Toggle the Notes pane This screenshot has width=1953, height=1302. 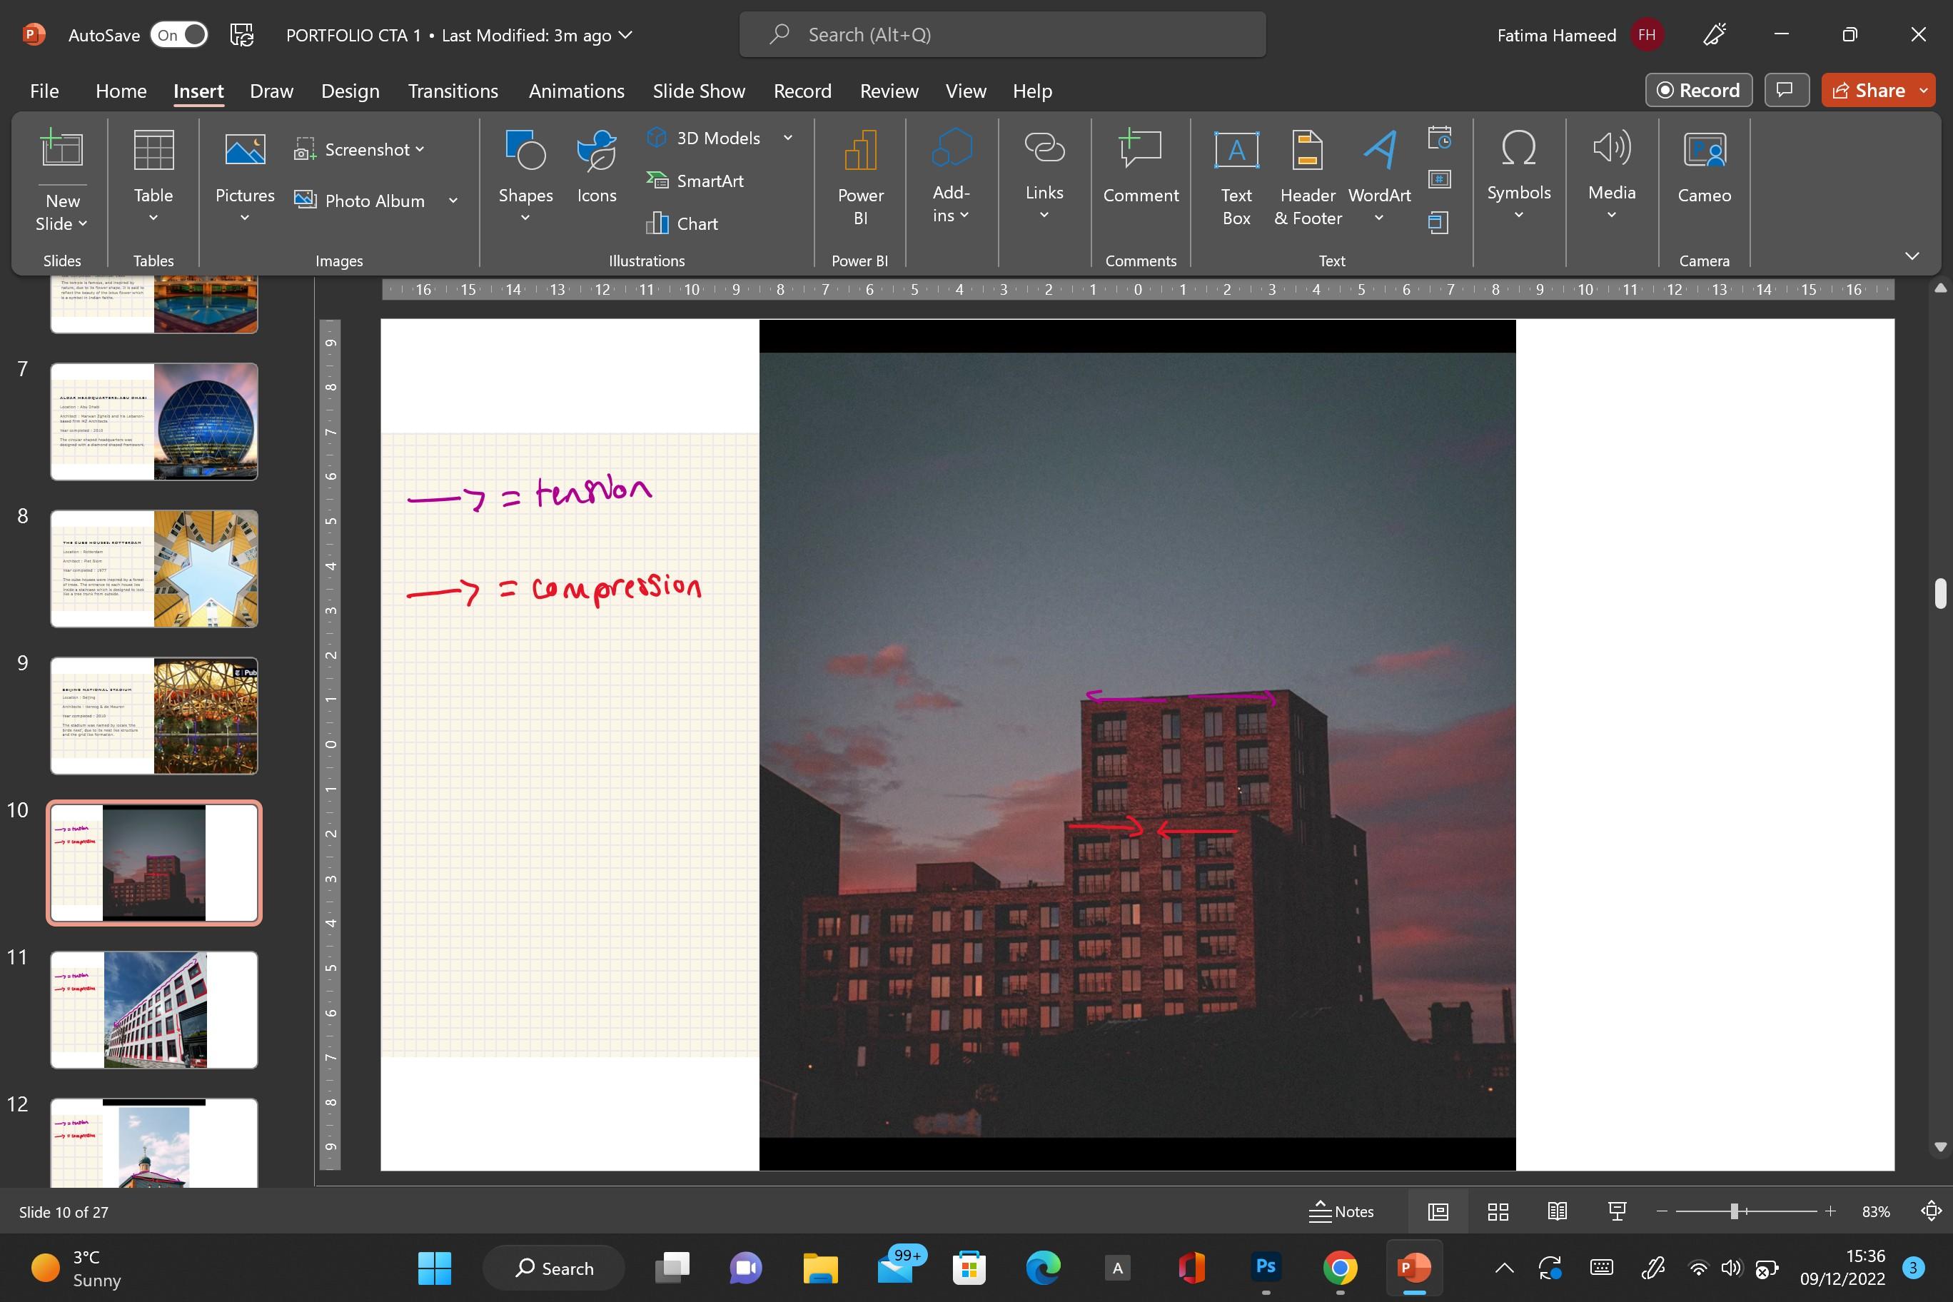click(x=1342, y=1211)
